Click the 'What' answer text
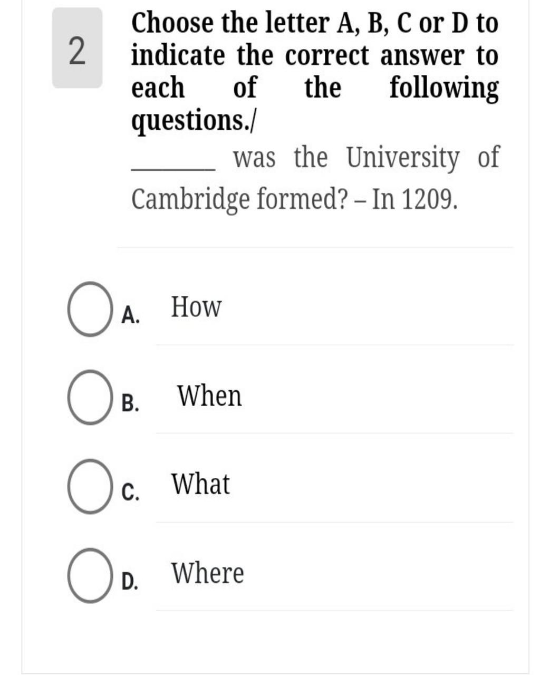This screenshot has width=540, height=675. [200, 484]
